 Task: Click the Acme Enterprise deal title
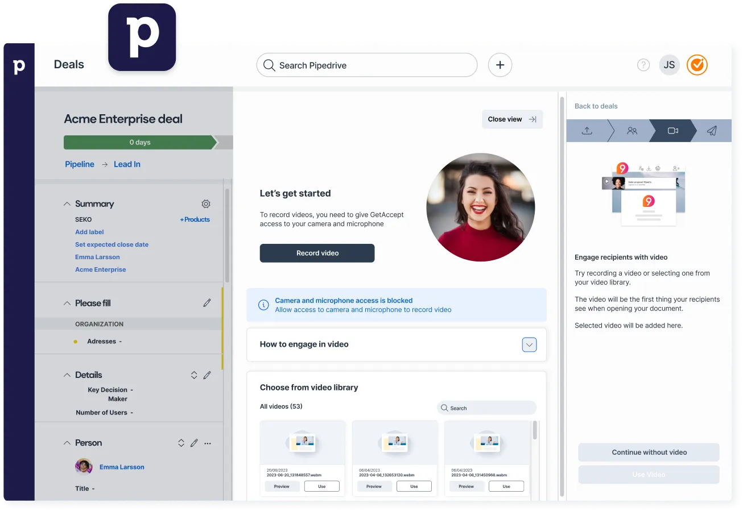click(x=123, y=119)
